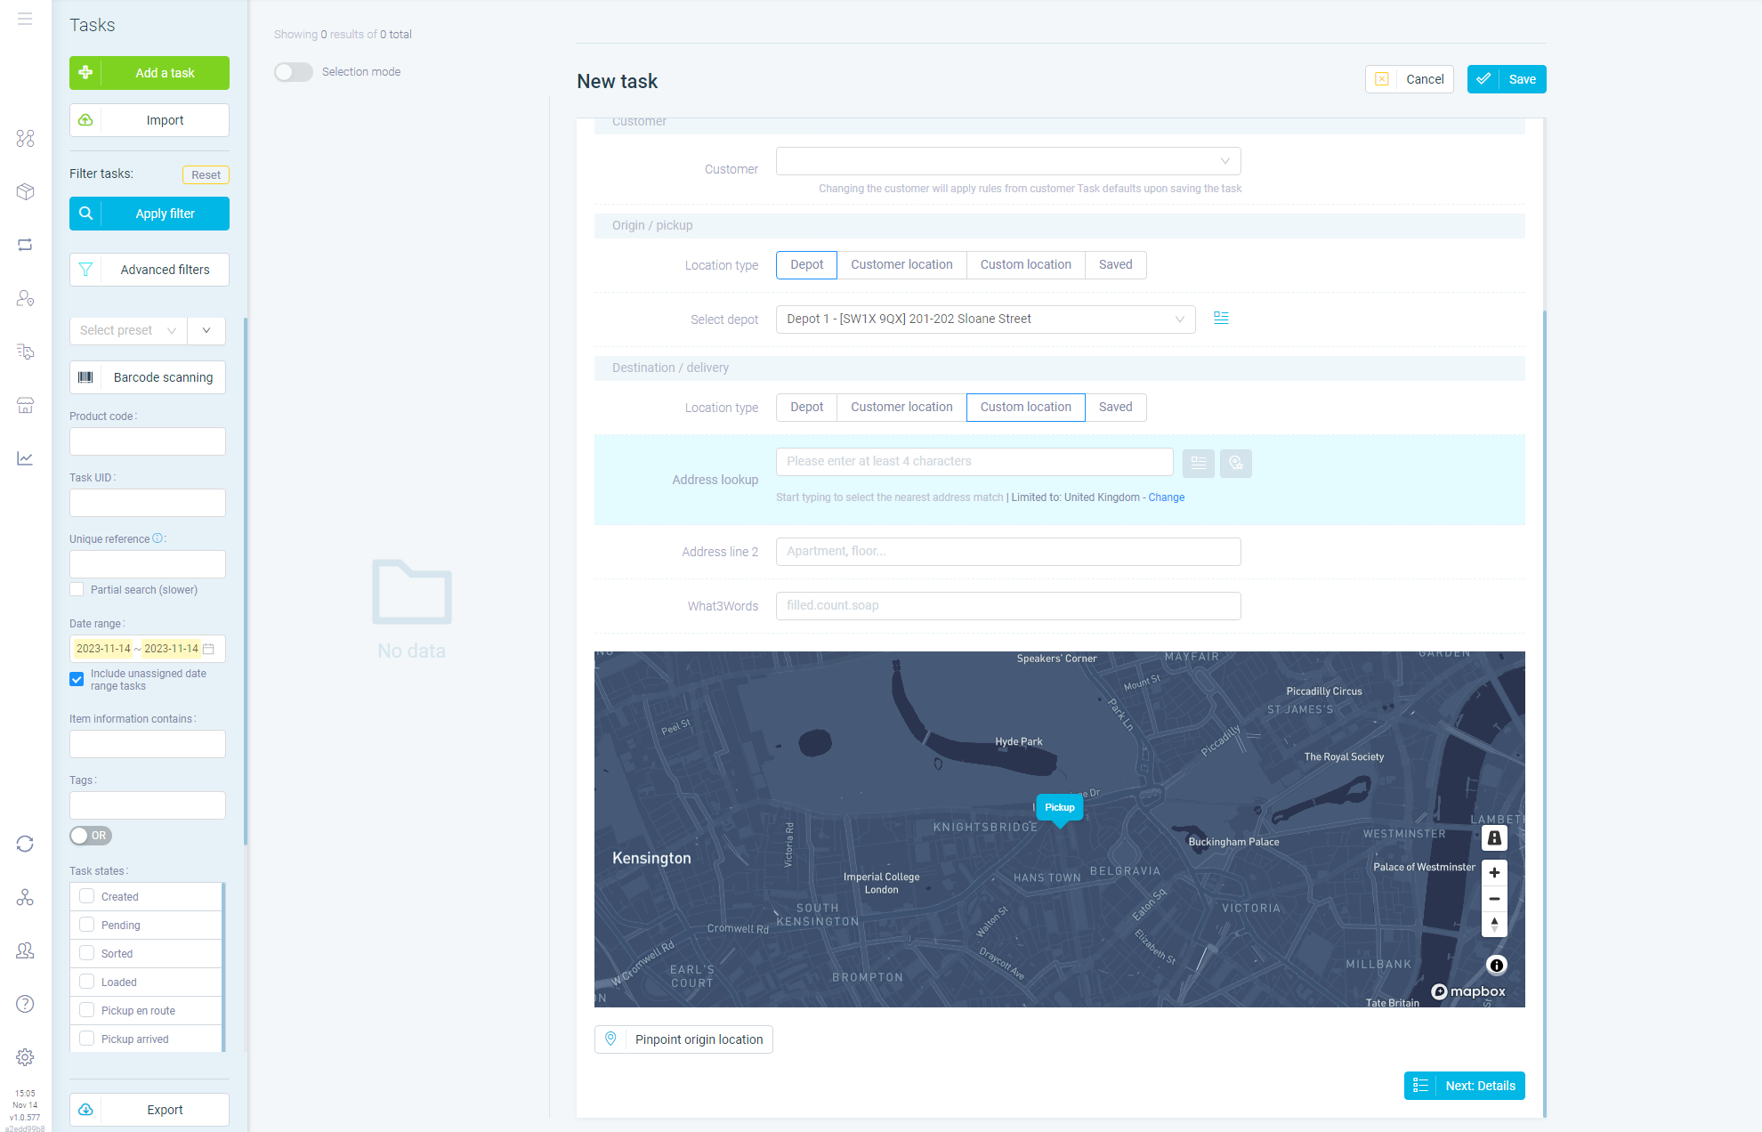Viewport: 1762px width, 1132px height.
Task: Select the Depot tab for origin pickup
Action: pos(806,264)
